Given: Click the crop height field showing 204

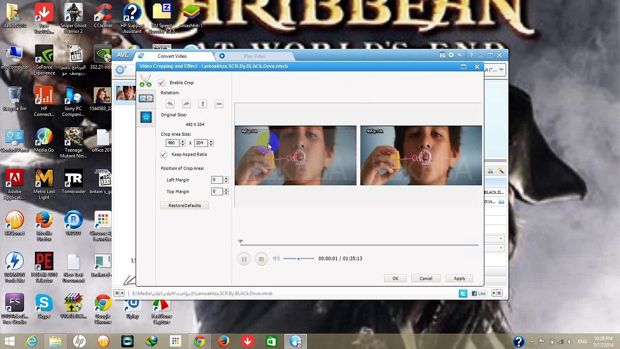Looking at the screenshot, I should pos(200,143).
